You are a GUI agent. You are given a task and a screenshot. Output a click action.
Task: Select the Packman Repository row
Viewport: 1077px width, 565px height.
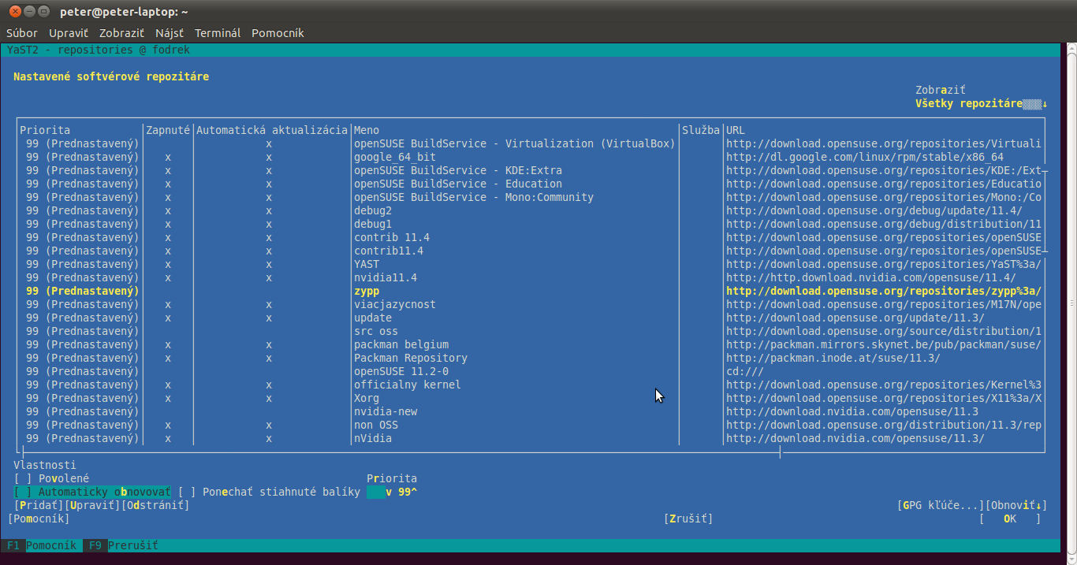point(531,358)
